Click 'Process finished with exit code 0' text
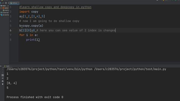The width and height of the screenshot is (180, 101). [35, 97]
